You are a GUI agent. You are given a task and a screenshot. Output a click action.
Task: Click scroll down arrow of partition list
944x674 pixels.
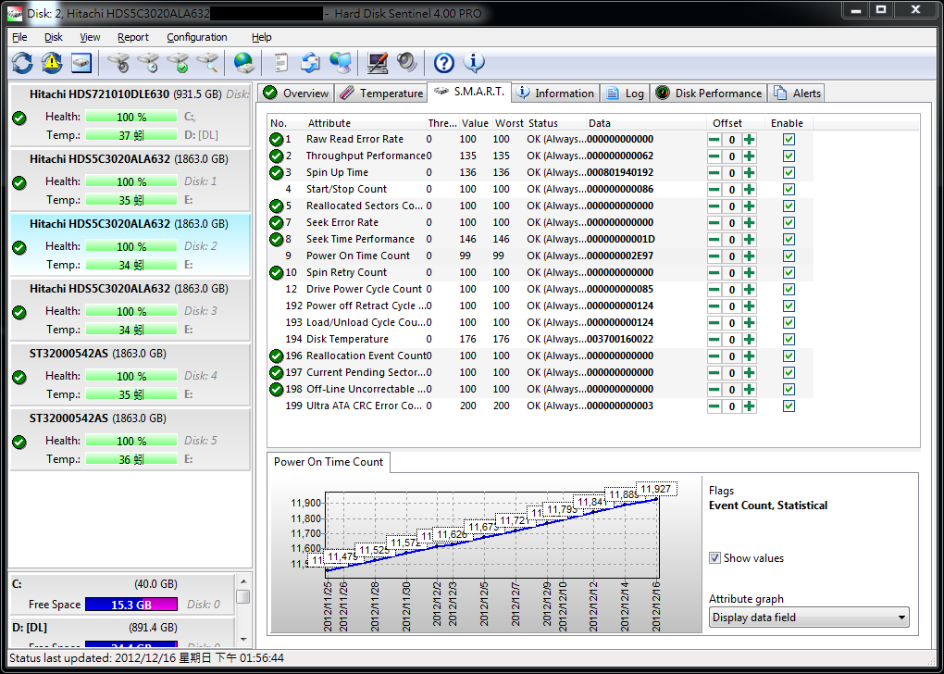[x=243, y=639]
